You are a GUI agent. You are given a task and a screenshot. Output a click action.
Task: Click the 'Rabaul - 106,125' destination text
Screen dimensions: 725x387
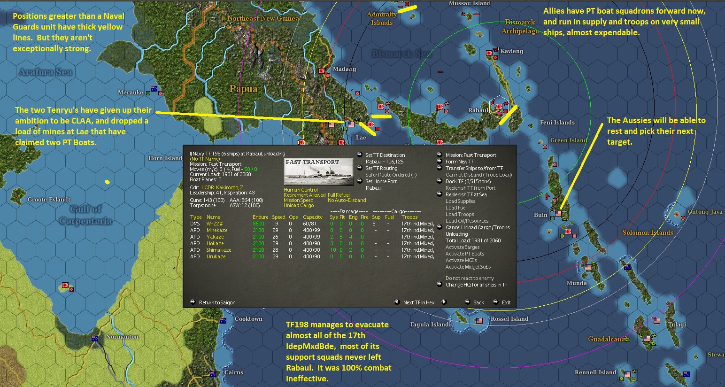(x=385, y=162)
